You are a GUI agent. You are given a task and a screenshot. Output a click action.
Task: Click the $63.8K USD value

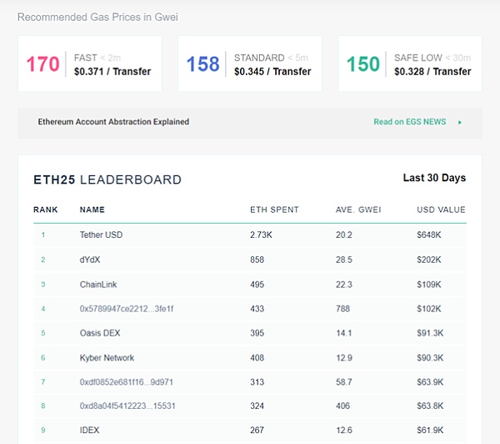click(x=430, y=406)
